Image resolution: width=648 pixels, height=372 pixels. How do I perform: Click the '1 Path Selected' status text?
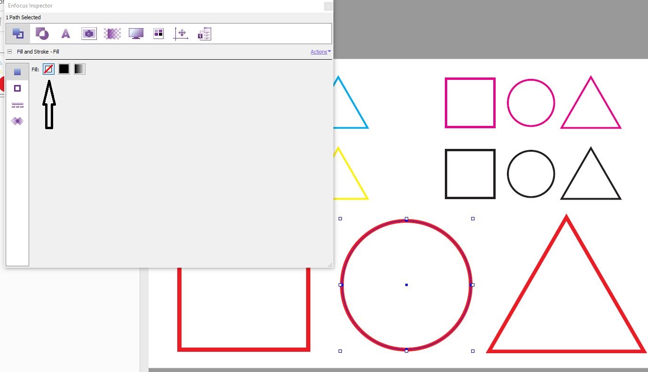24,17
